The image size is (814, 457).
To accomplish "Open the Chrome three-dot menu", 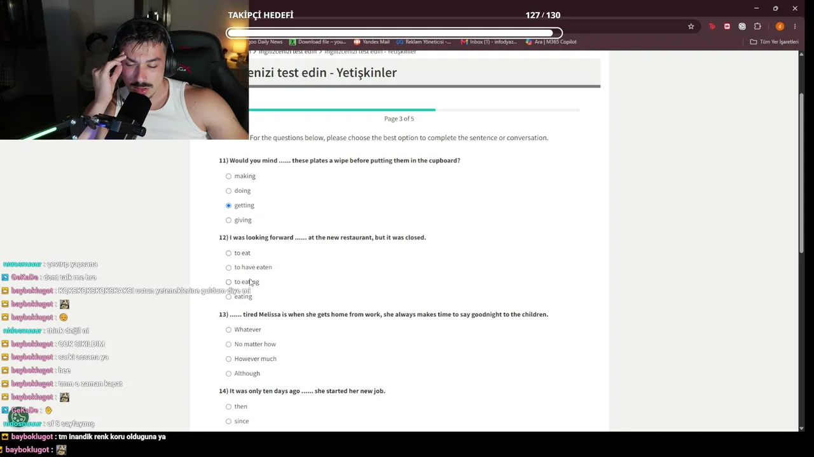I will [x=795, y=27].
